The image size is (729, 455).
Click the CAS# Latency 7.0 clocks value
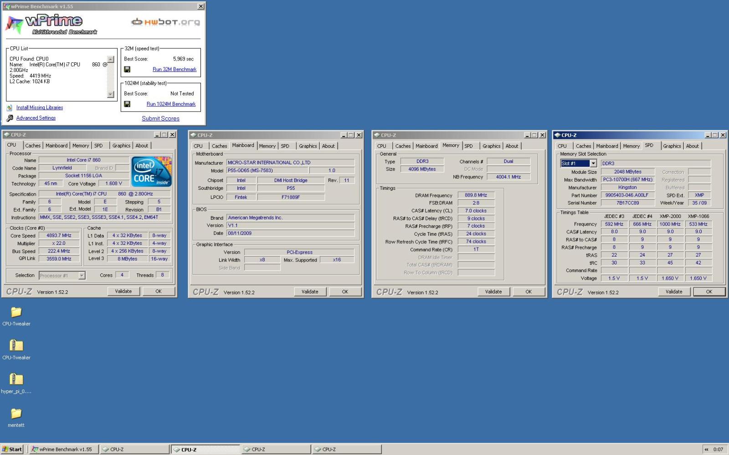point(476,211)
